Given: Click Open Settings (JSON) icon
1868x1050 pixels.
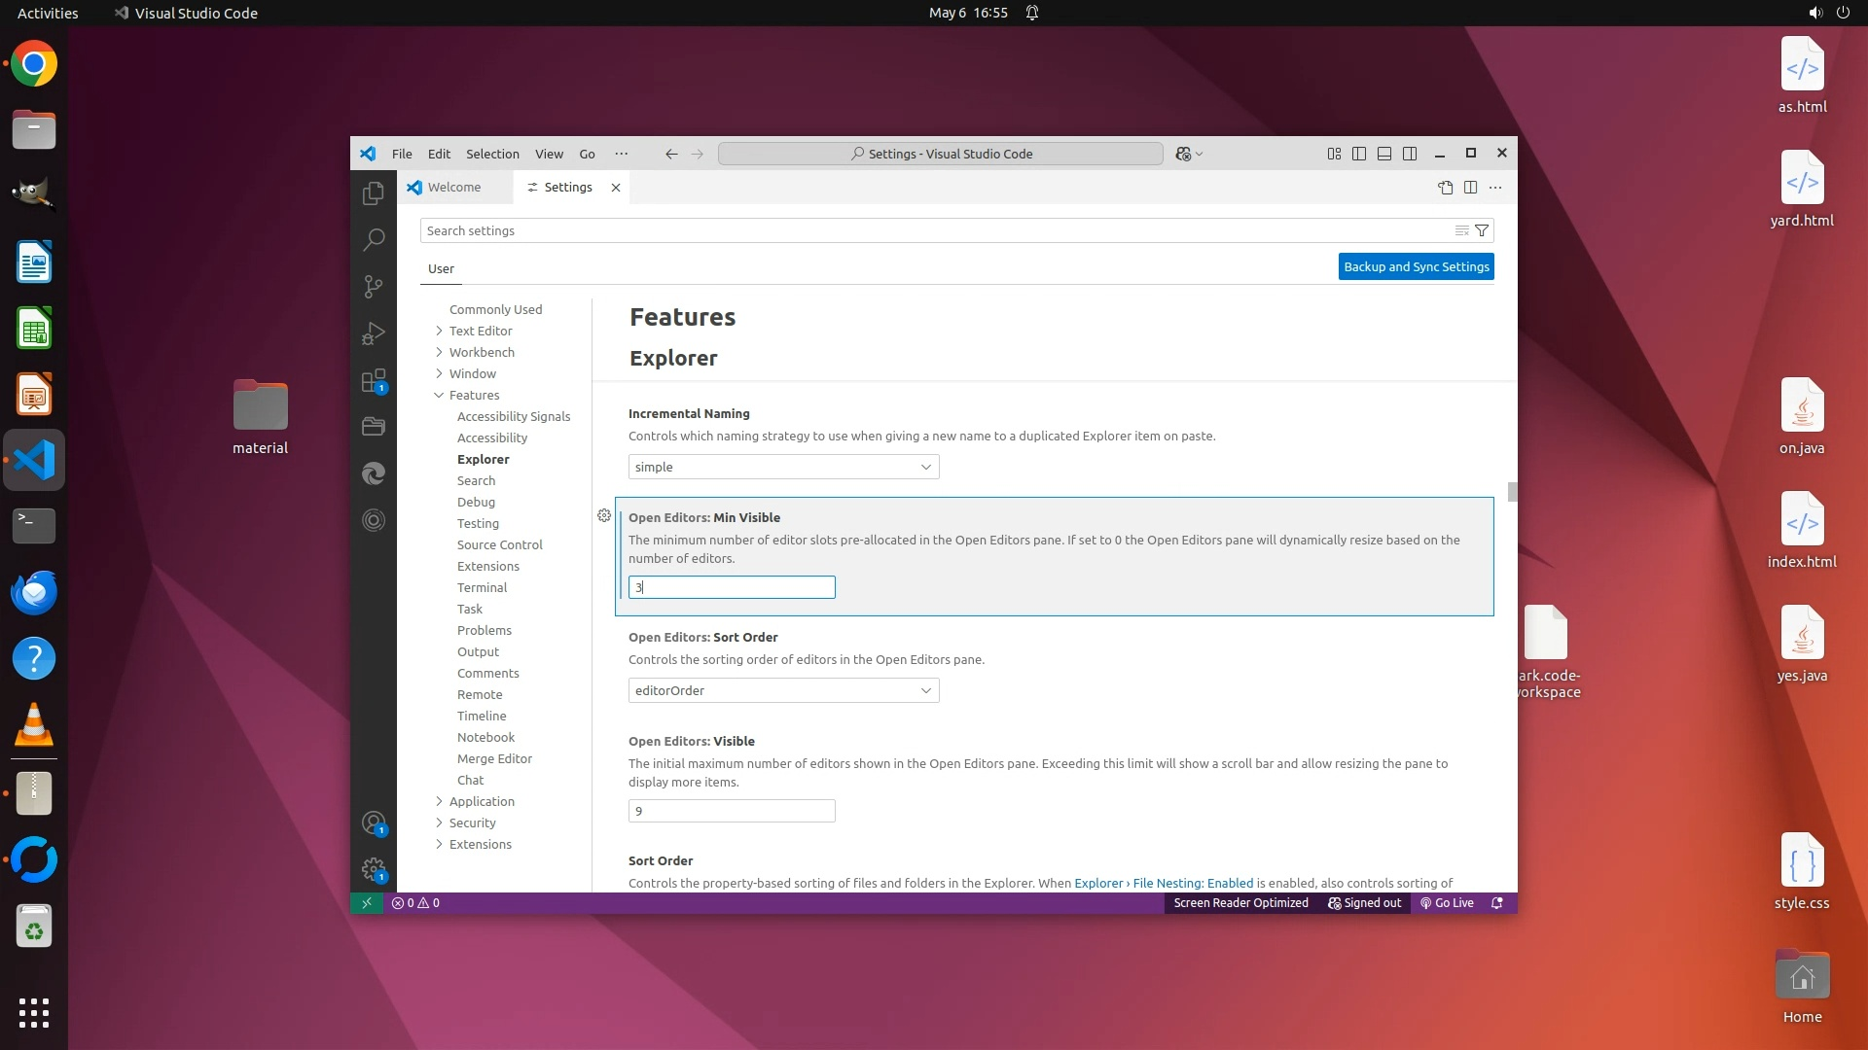Looking at the screenshot, I should click(1446, 188).
